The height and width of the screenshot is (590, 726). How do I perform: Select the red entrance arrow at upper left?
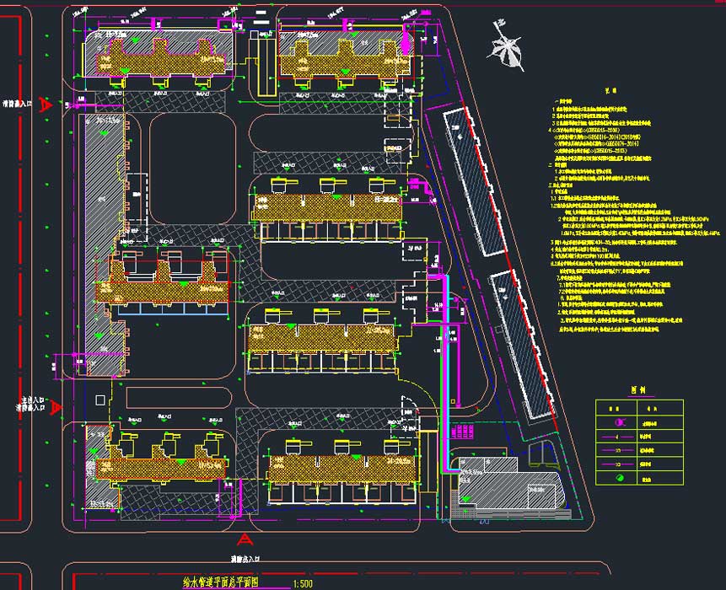[49, 105]
